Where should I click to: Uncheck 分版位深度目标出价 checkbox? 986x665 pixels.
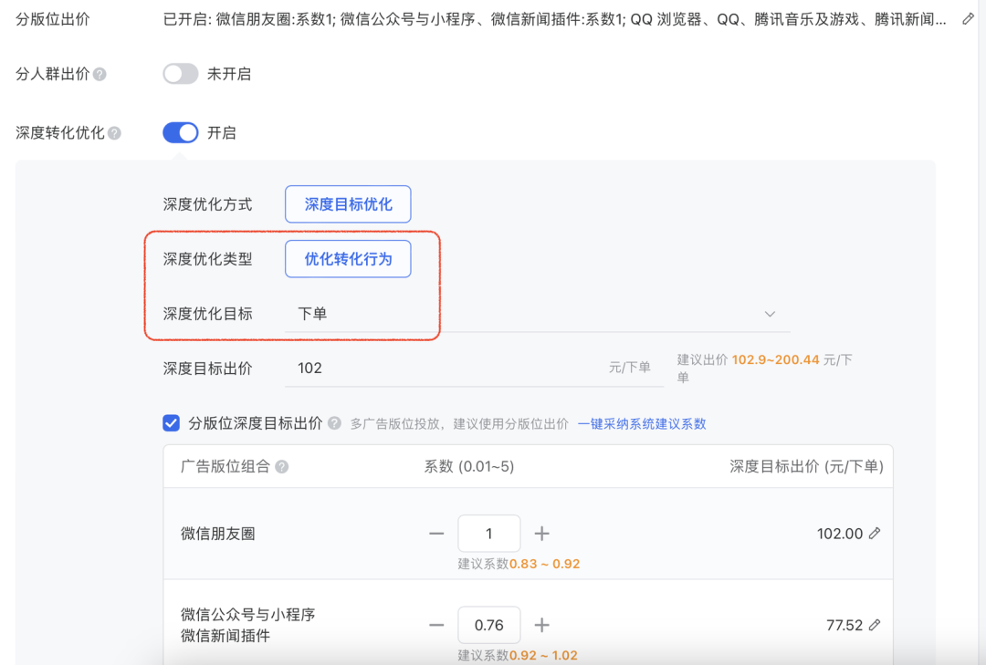[171, 423]
